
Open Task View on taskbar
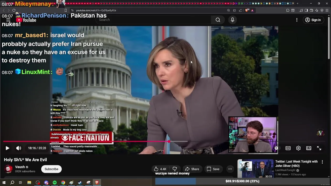[20, 183]
